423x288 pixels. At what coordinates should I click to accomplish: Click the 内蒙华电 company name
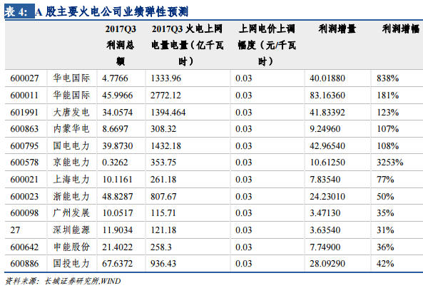point(71,128)
